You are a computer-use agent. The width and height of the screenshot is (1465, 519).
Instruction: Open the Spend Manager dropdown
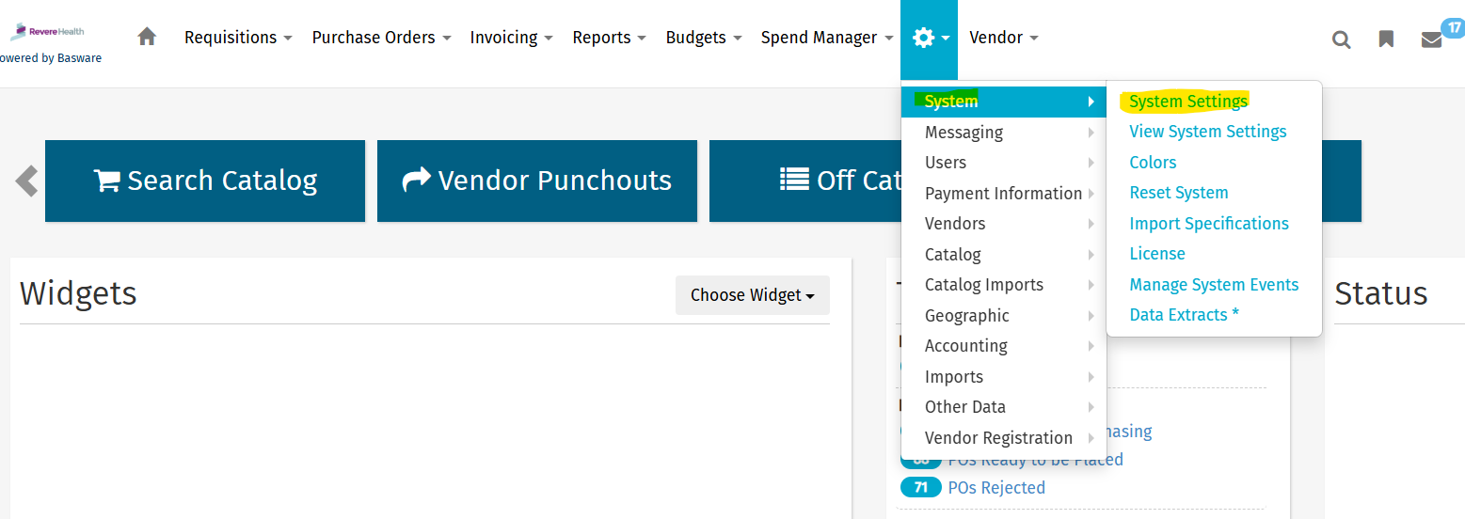[x=826, y=38]
